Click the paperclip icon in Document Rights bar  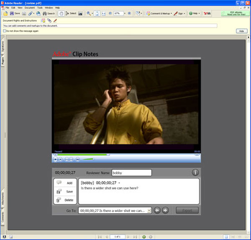tap(49, 20)
